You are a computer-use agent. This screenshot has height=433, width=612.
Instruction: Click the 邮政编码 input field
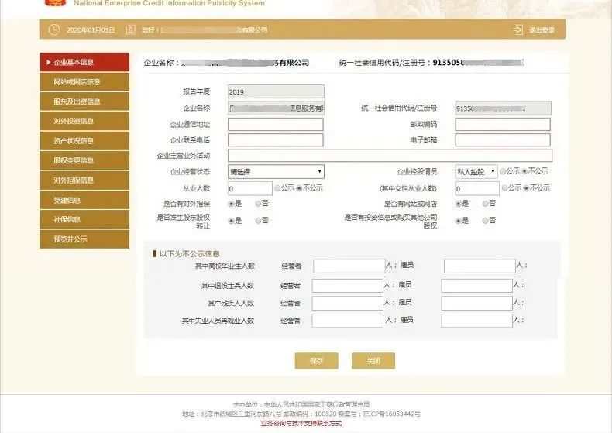click(503, 125)
